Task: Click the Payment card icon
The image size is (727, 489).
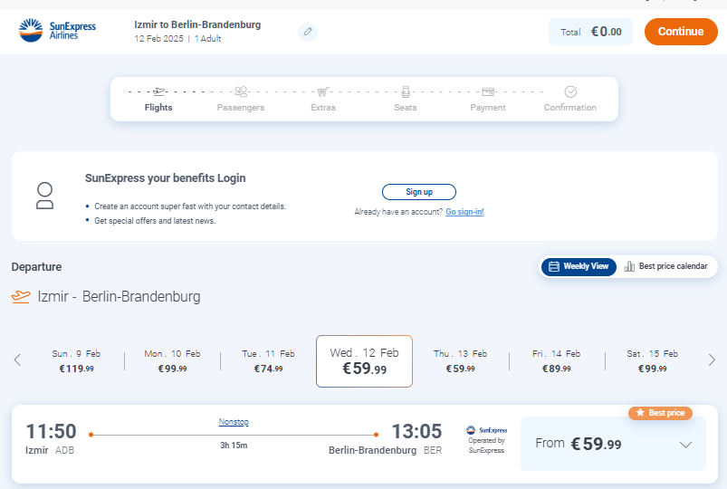Action: click(x=488, y=91)
